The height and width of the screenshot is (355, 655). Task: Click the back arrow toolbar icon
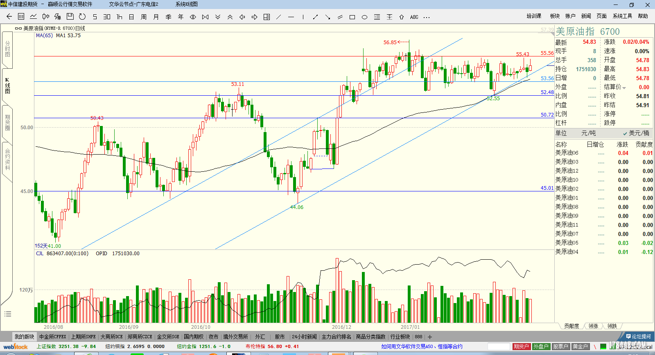tap(9, 17)
